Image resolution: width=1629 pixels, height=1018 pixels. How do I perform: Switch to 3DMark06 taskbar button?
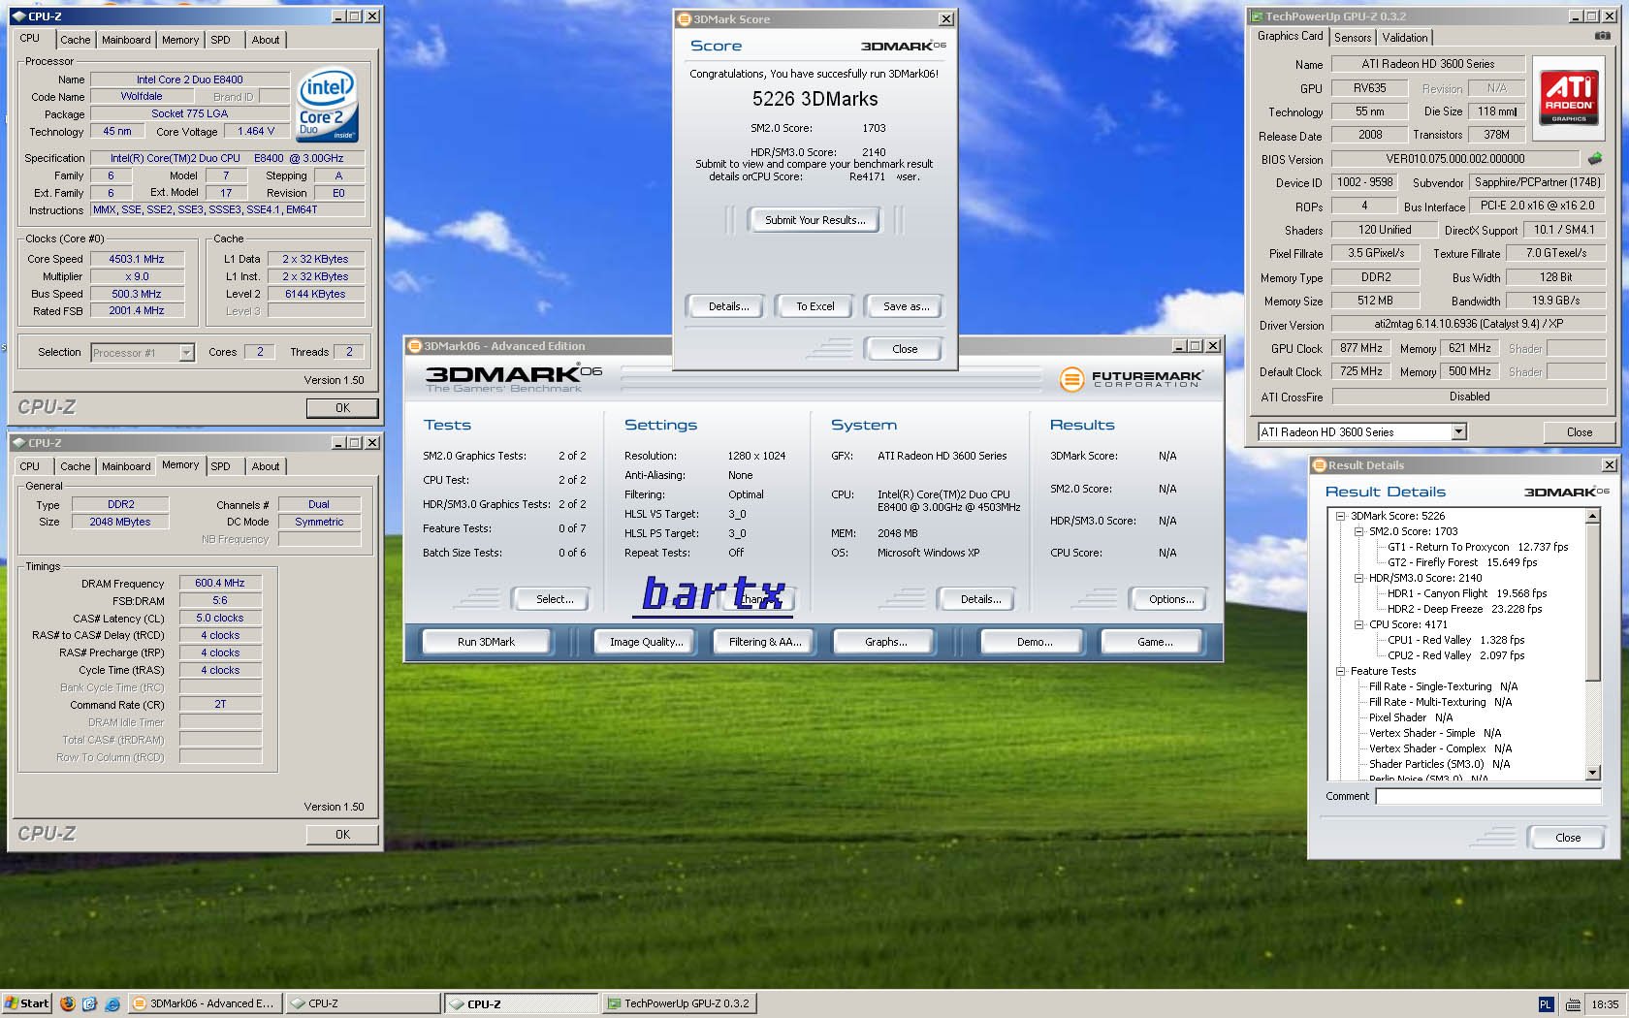click(205, 1003)
